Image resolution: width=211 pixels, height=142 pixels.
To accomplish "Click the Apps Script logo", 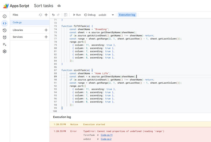I will 6,6.
